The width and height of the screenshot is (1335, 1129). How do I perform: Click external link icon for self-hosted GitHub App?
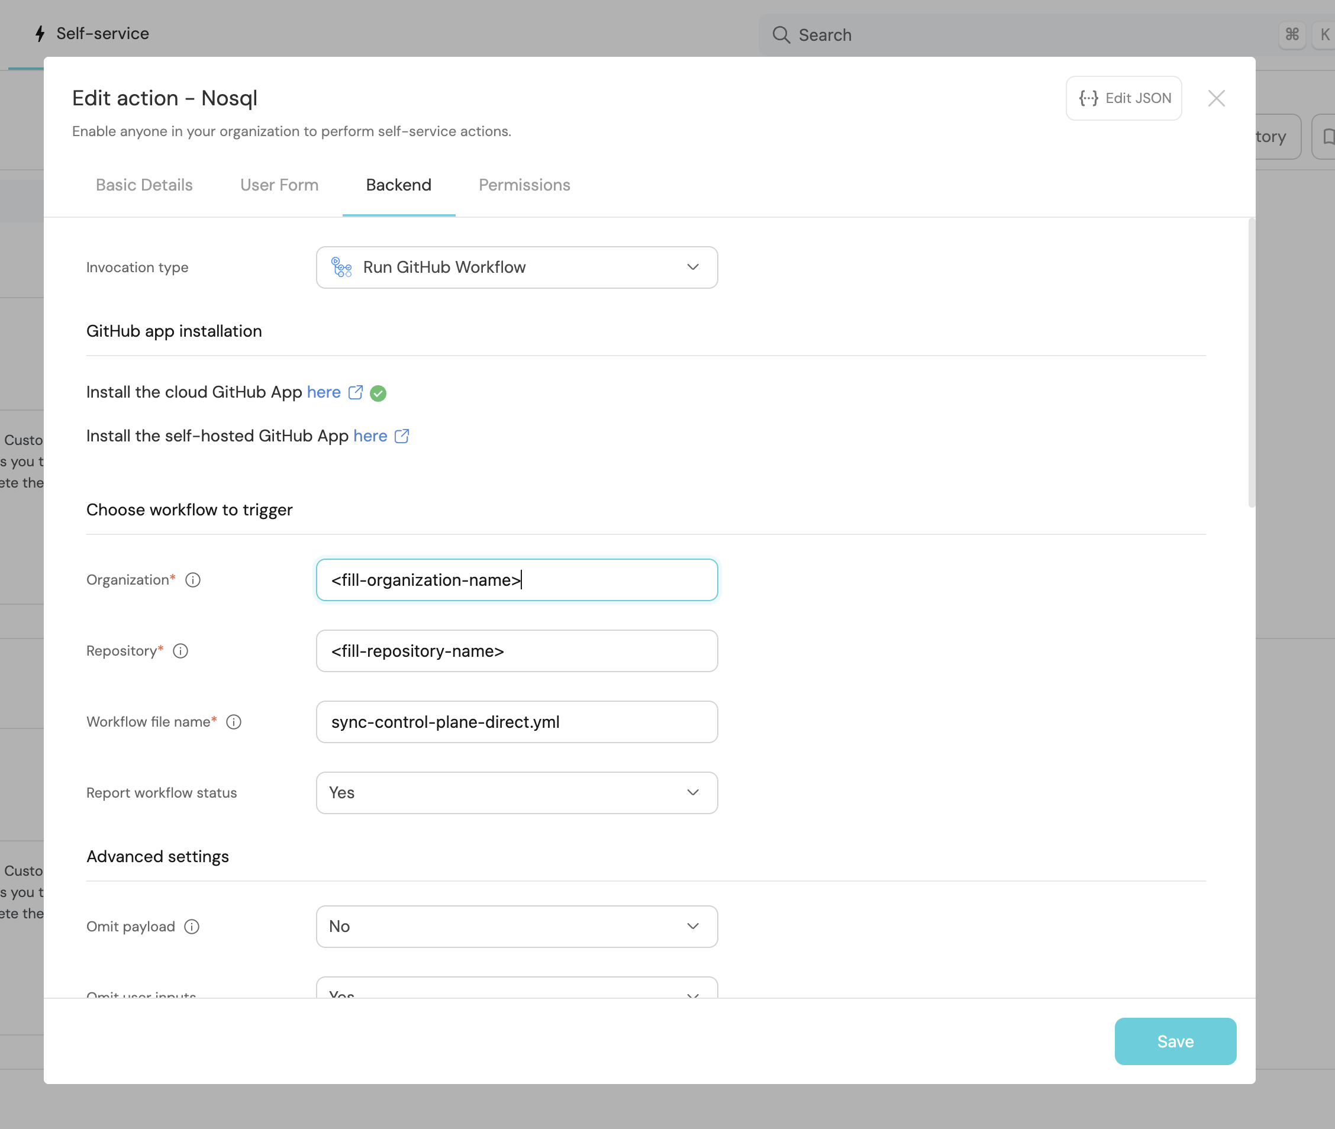click(402, 436)
